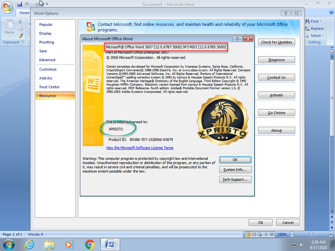Click OK in the Word Options dialog
The width and height of the screenshot is (335, 251).
[x=260, y=223]
